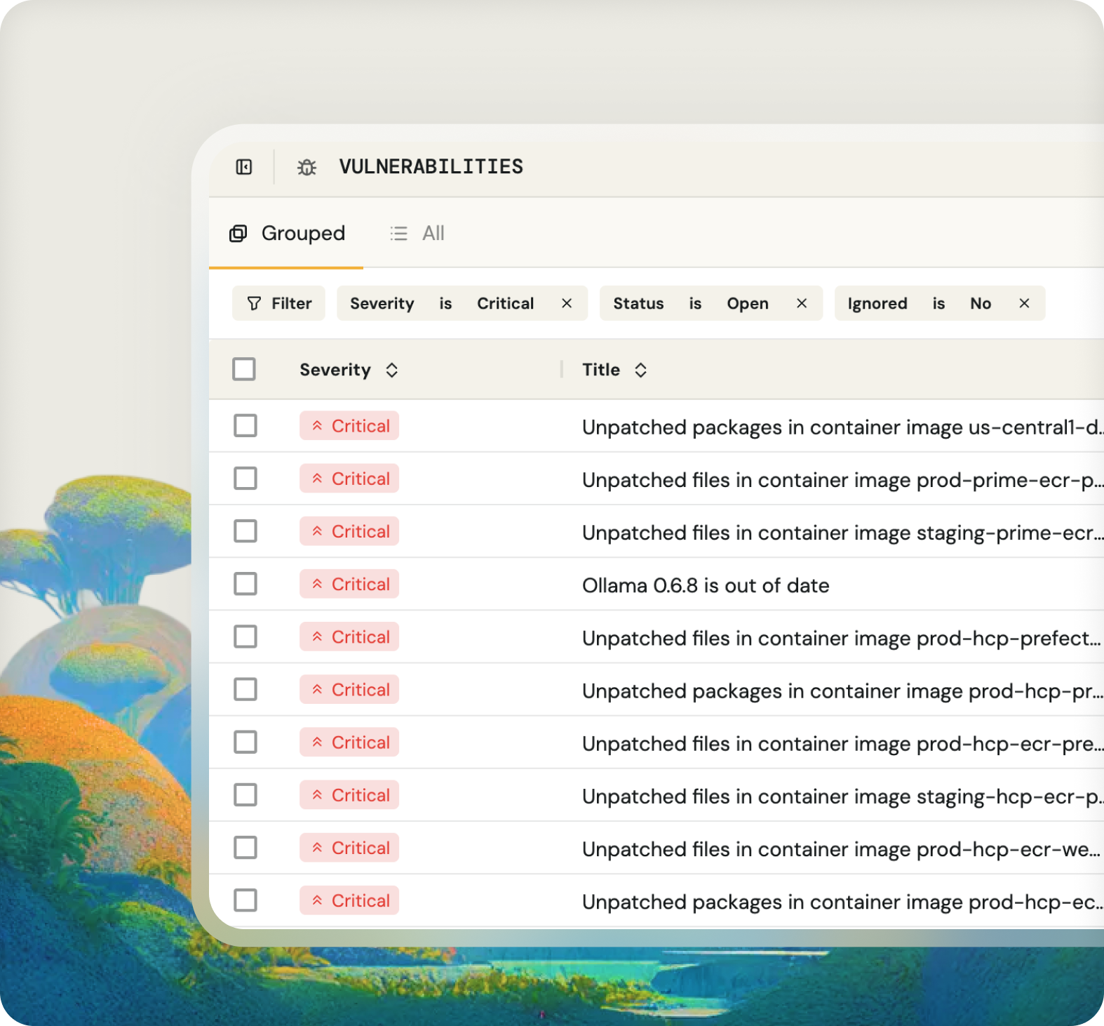The height and width of the screenshot is (1026, 1104).
Task: Open the Filter button
Action: click(278, 303)
